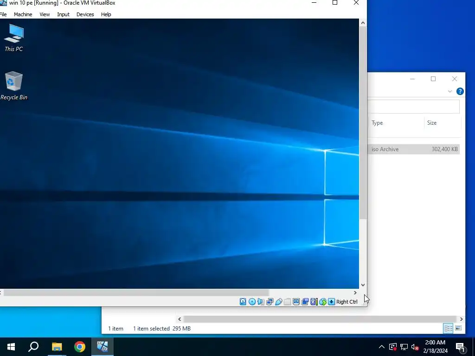475x356 pixels.
Task: Click the recording indicator icon
Action: coord(305,301)
